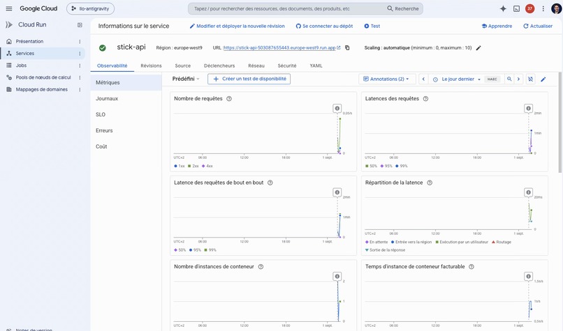Click the resource search input field

tap(287, 8)
